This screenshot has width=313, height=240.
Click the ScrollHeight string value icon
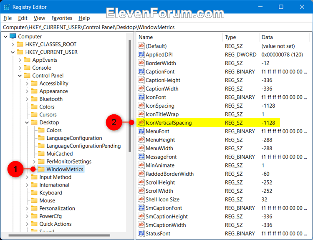click(x=141, y=182)
